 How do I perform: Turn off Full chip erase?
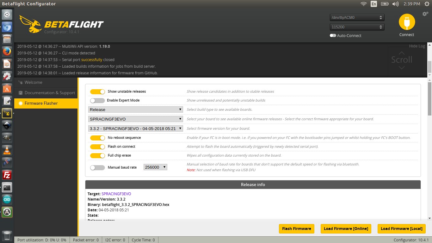tap(97, 155)
